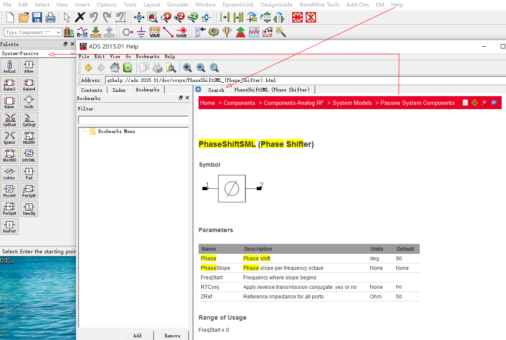Add a new help tab with plus icon
Viewport: 506px width, 340px height.
click(198, 89)
